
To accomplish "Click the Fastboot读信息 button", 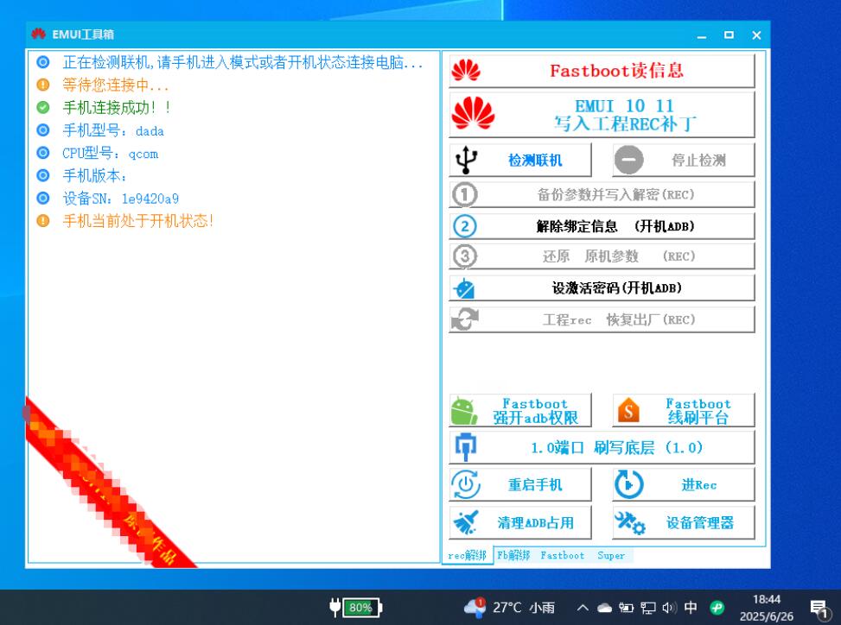I will tap(602, 71).
